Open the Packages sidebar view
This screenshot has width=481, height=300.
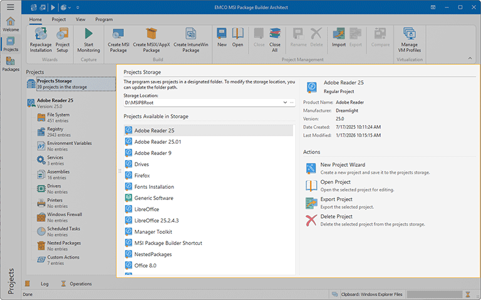11,64
